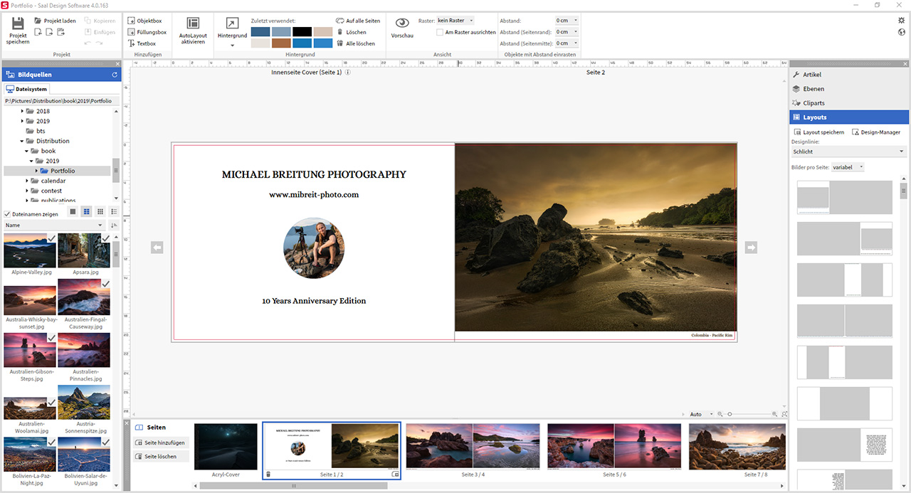This screenshot has width=911, height=493.
Task: Click Seite hinzufügen button
Action: pyautogui.click(x=160, y=442)
